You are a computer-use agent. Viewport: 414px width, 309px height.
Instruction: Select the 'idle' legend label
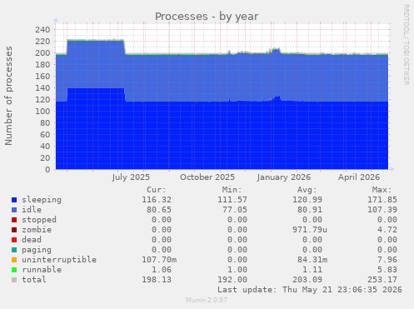click(32, 210)
